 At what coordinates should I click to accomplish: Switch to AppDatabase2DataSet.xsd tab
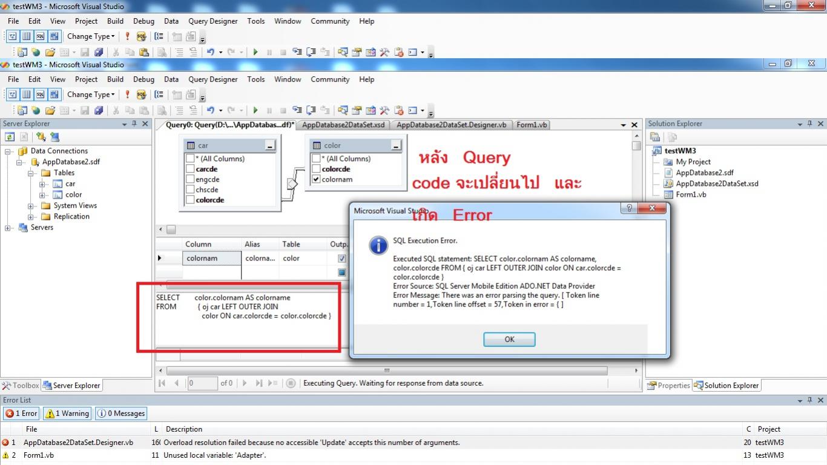pyautogui.click(x=343, y=125)
